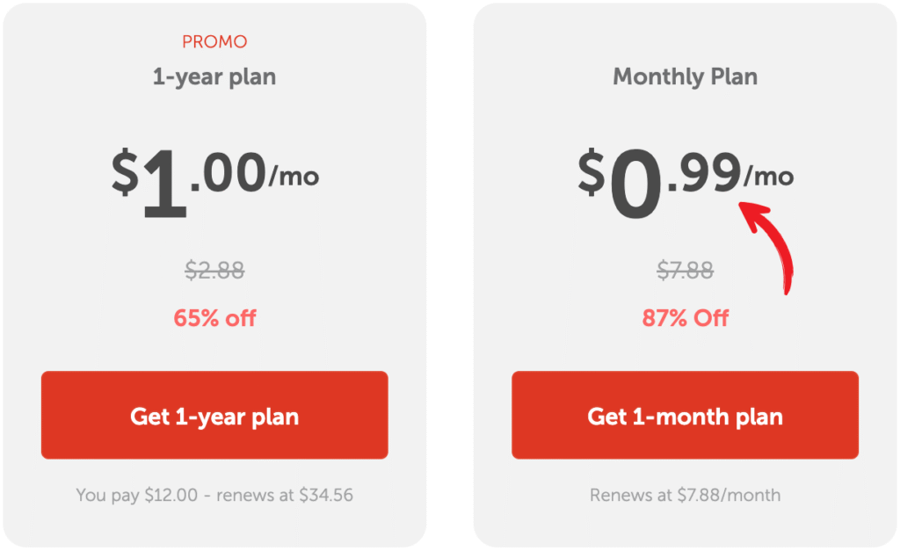Viewport: 900px width, 551px height.
Task: Click the Monthly Plan heading
Action: pos(685,77)
